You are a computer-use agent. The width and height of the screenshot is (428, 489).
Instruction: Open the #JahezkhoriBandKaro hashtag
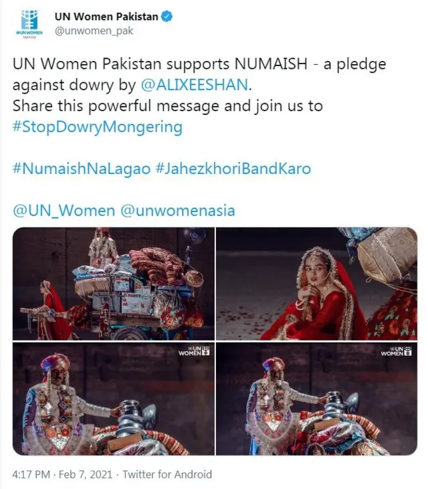[233, 169]
